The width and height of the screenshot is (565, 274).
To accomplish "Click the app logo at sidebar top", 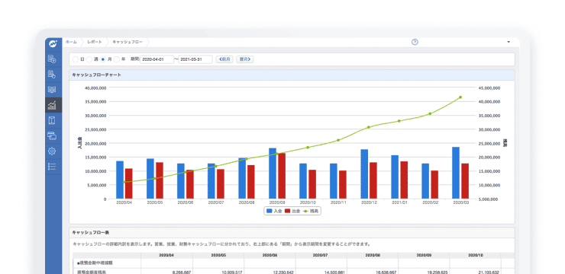I will click(x=53, y=44).
